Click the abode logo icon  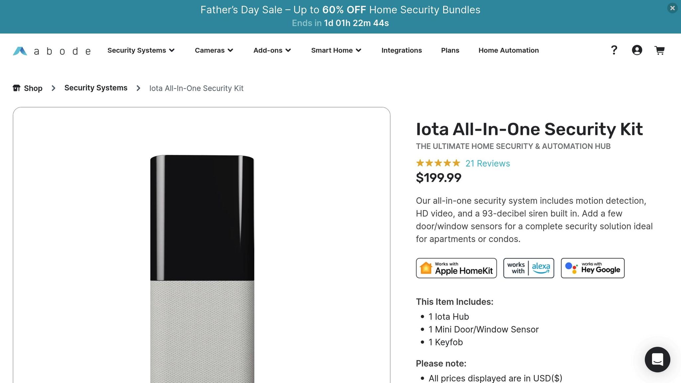(20, 51)
